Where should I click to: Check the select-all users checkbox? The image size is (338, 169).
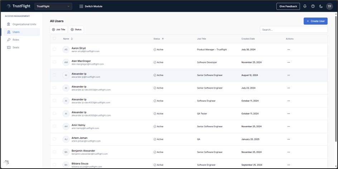pos(54,39)
